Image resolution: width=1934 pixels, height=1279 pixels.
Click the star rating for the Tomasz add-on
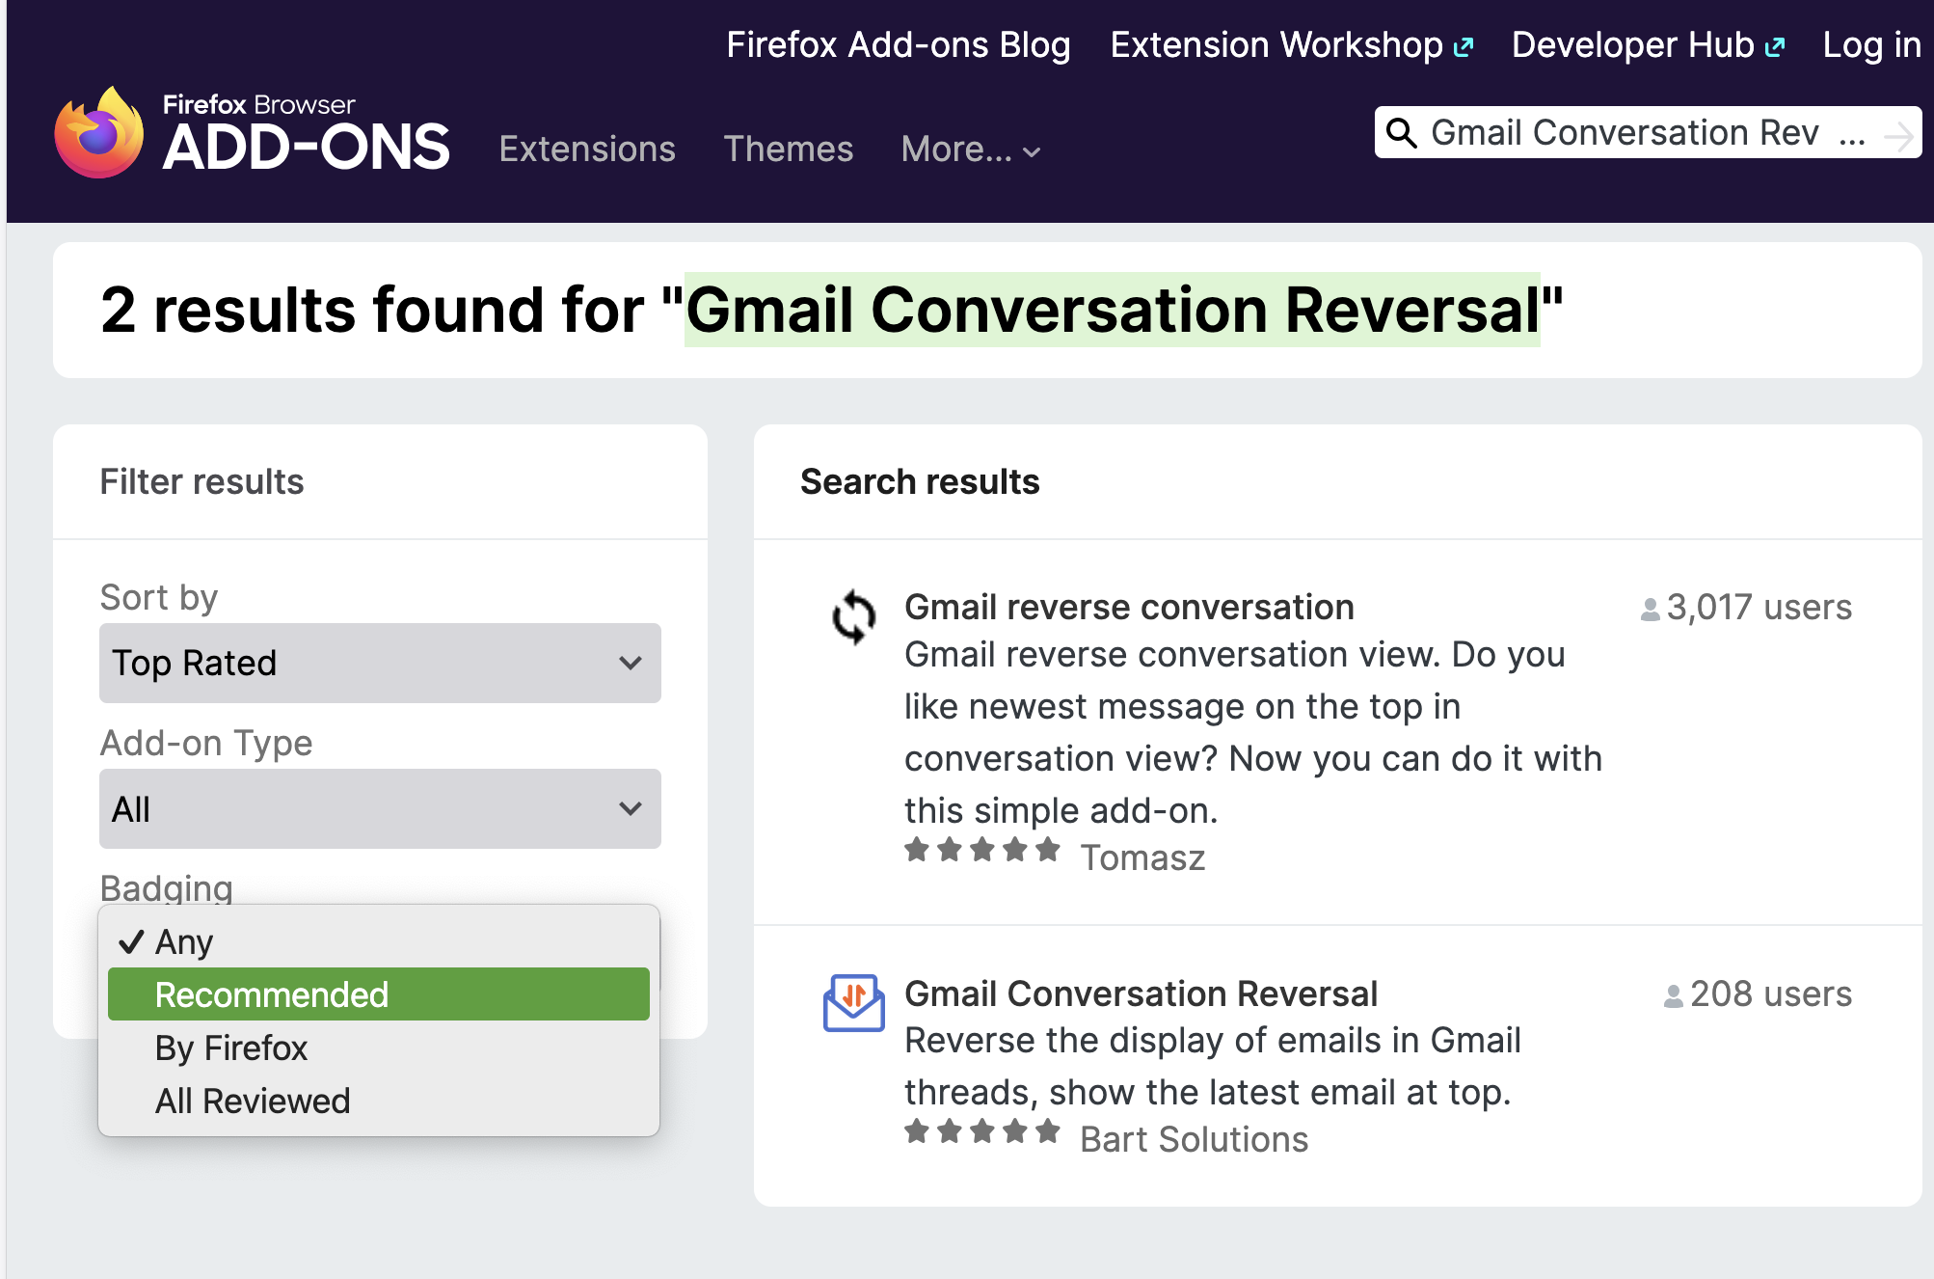pyautogui.click(x=981, y=851)
